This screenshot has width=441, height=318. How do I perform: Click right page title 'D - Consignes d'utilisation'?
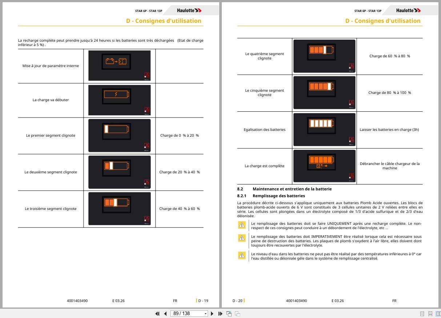click(x=383, y=21)
